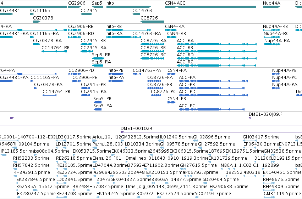Select transcript Nup44A-RA

coord(272,44)
